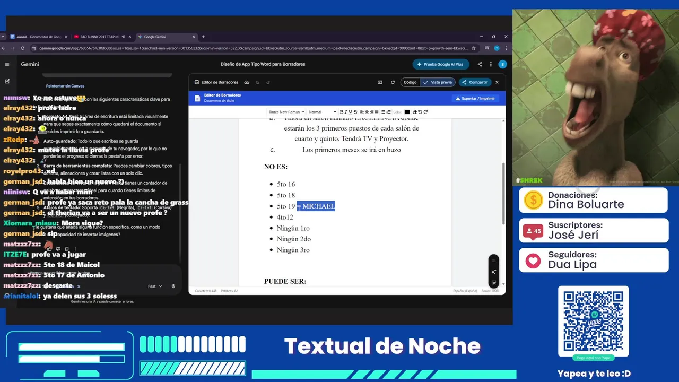Center align text in editor toolbar
Viewport: 679px width, 382px height.
click(367, 112)
